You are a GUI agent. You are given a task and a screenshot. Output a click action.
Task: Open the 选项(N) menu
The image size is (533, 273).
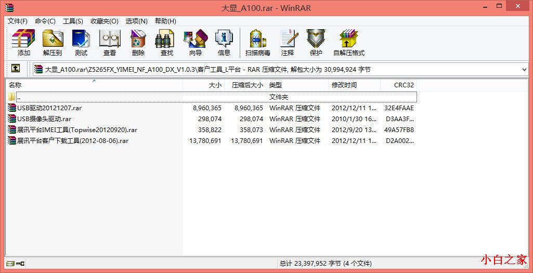pyautogui.click(x=137, y=21)
